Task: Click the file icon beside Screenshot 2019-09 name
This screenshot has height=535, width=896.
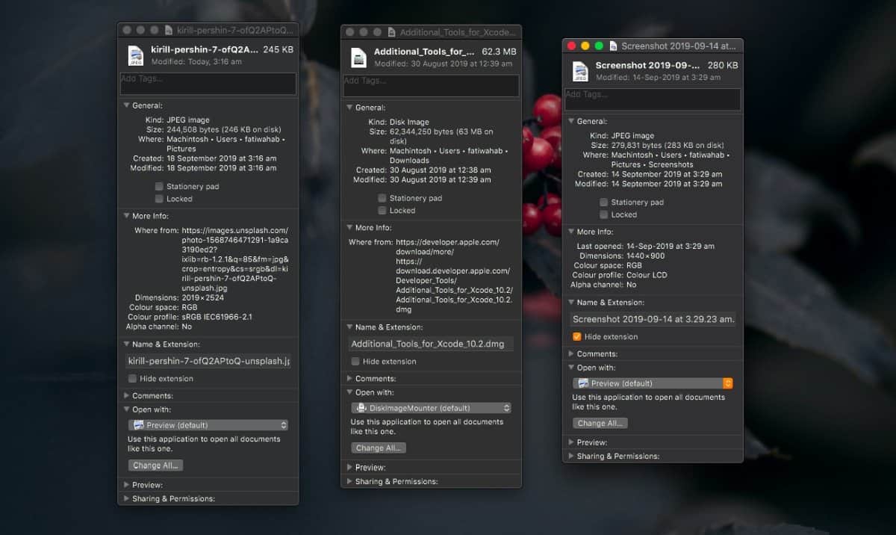Action: (582, 70)
